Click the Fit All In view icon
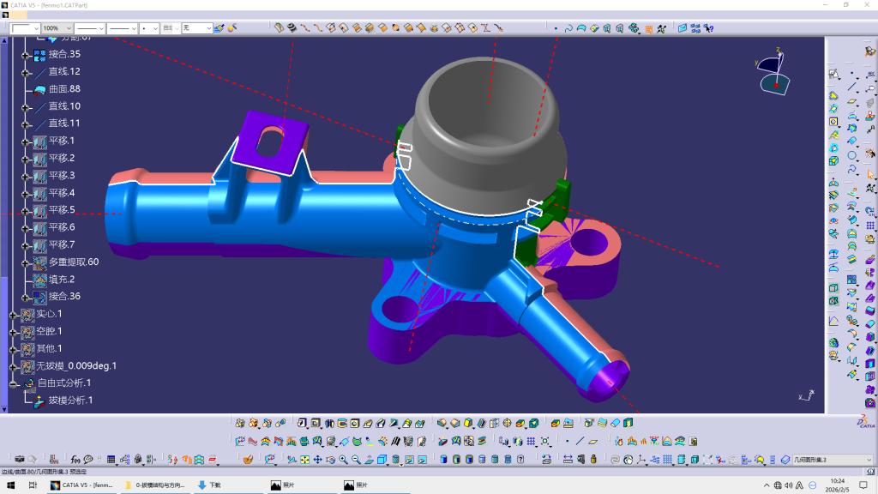878x494 pixels. [304, 460]
